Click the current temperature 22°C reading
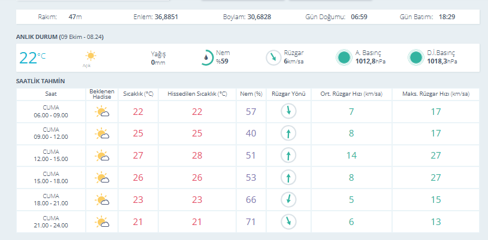This screenshot has width=488, height=240. (32, 58)
